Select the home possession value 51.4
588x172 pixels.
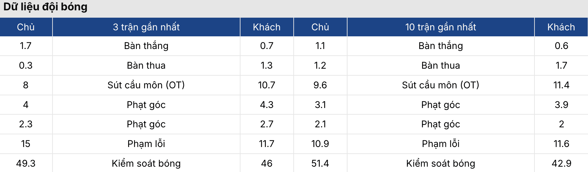(x=320, y=163)
